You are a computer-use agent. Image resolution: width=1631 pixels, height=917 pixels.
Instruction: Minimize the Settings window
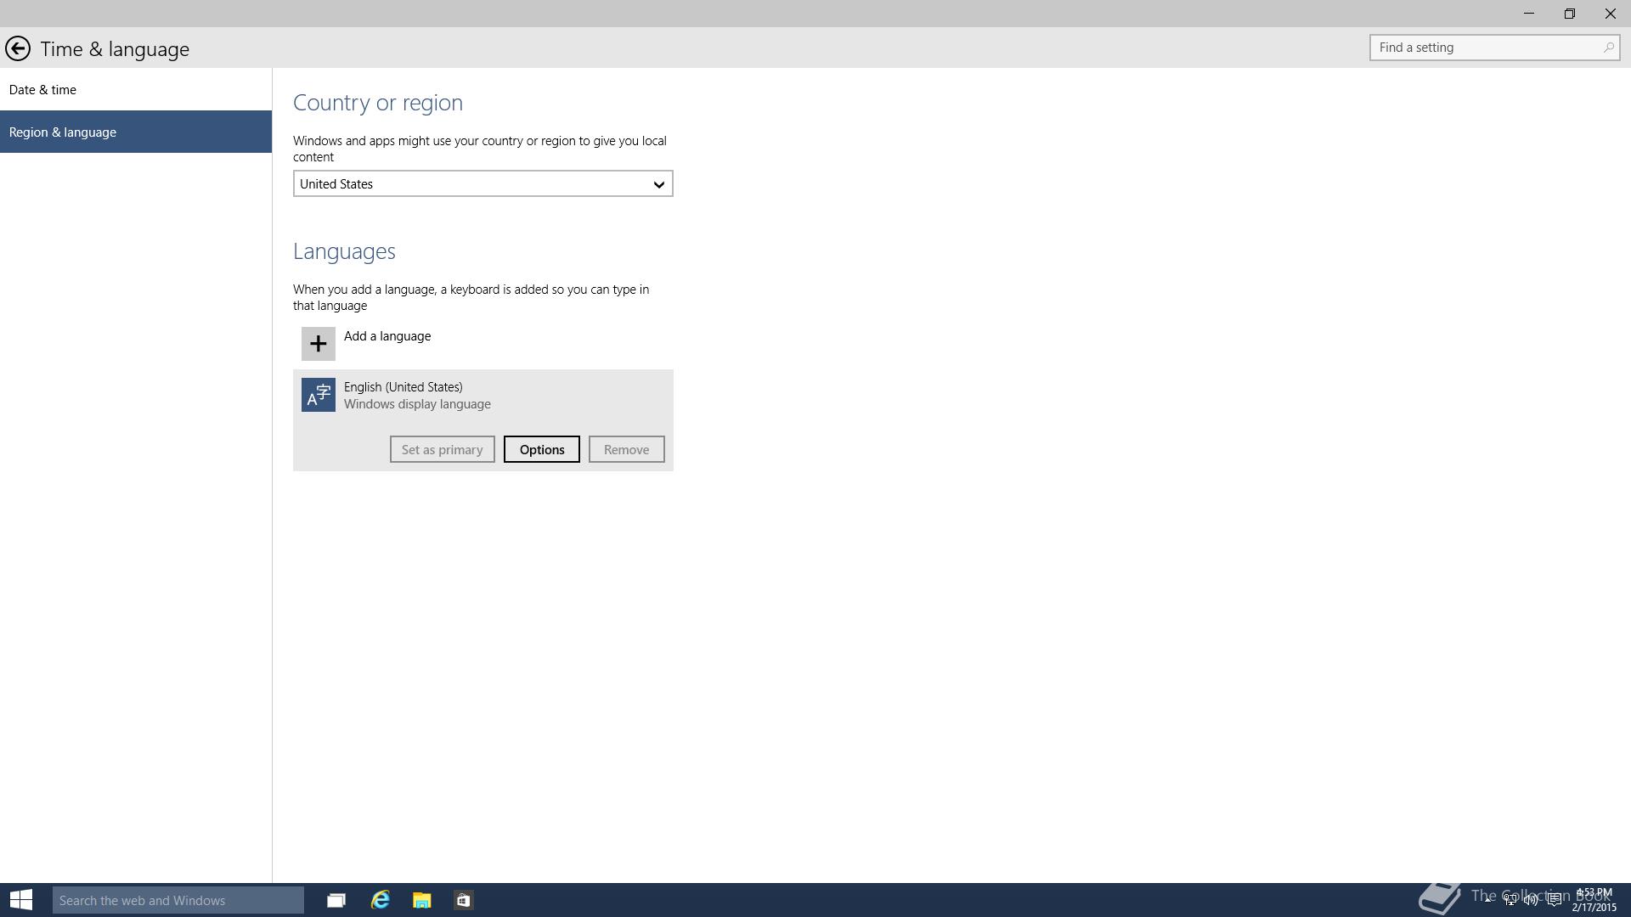pyautogui.click(x=1529, y=14)
